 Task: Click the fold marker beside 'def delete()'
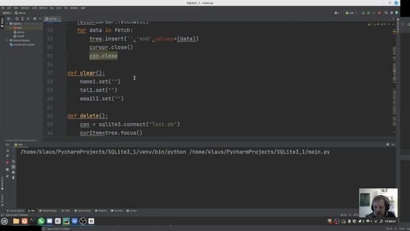click(x=66, y=116)
